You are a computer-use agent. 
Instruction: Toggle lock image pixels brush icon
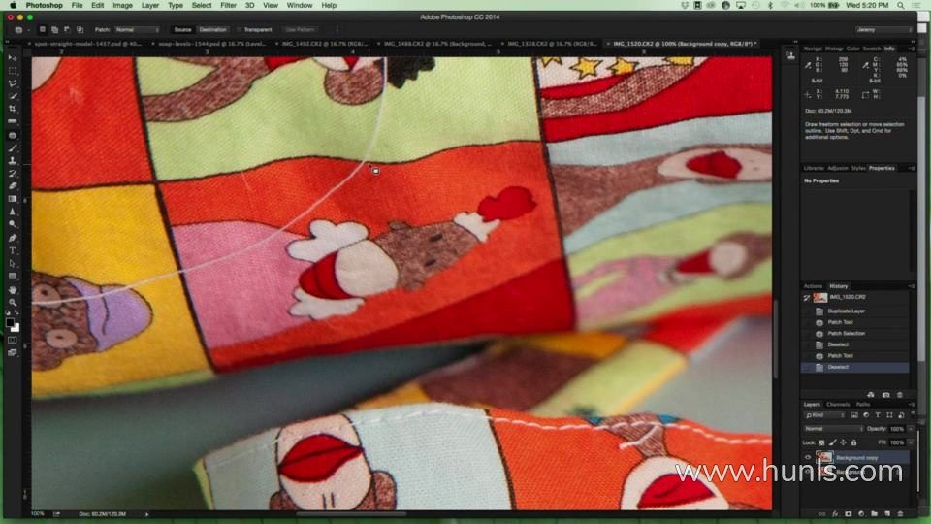tap(832, 442)
